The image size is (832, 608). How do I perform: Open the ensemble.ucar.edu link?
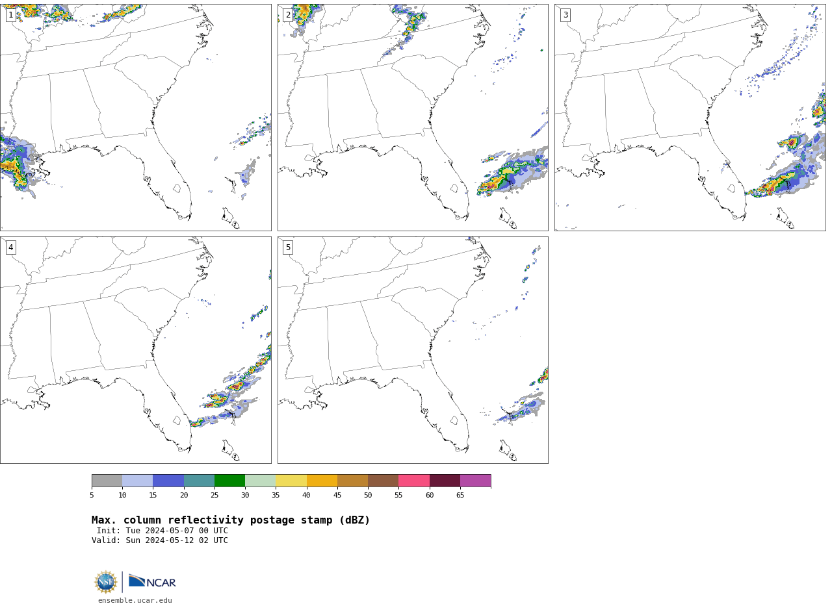[135, 601]
